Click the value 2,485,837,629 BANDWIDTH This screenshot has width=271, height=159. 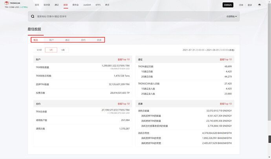217,143
